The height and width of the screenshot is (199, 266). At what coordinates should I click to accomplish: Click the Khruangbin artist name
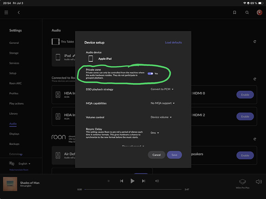26,186
